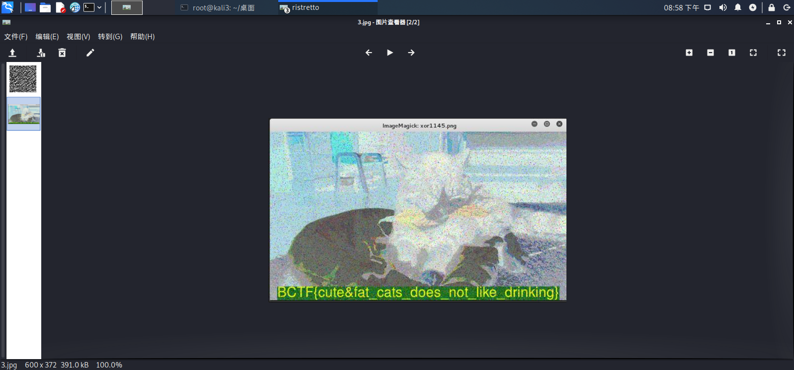Click the log out tray icon

(x=787, y=7)
